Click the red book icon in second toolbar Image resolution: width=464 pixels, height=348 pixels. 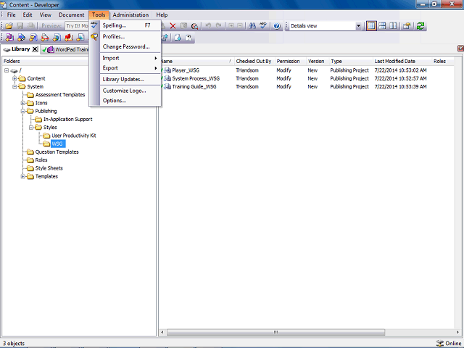pyautogui.click(x=69, y=38)
